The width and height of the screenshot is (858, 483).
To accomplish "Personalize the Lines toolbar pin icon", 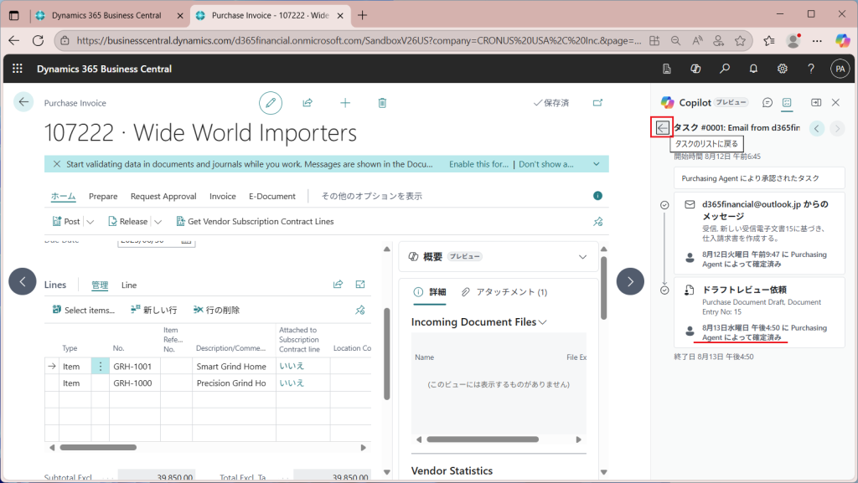I will click(359, 310).
